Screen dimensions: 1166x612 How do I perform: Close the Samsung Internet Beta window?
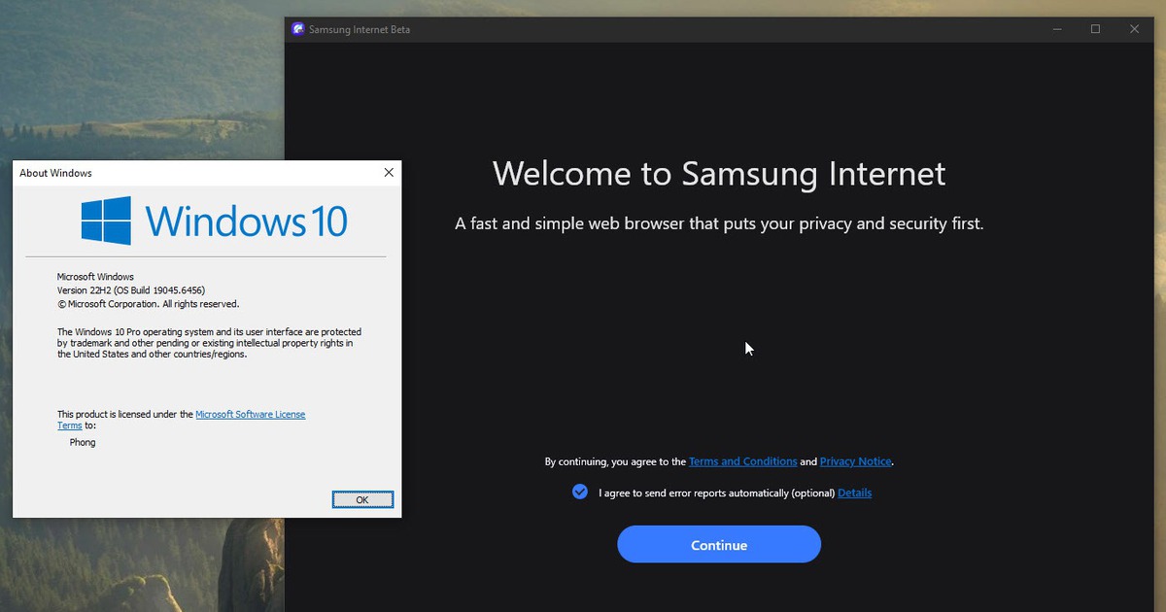(1134, 29)
